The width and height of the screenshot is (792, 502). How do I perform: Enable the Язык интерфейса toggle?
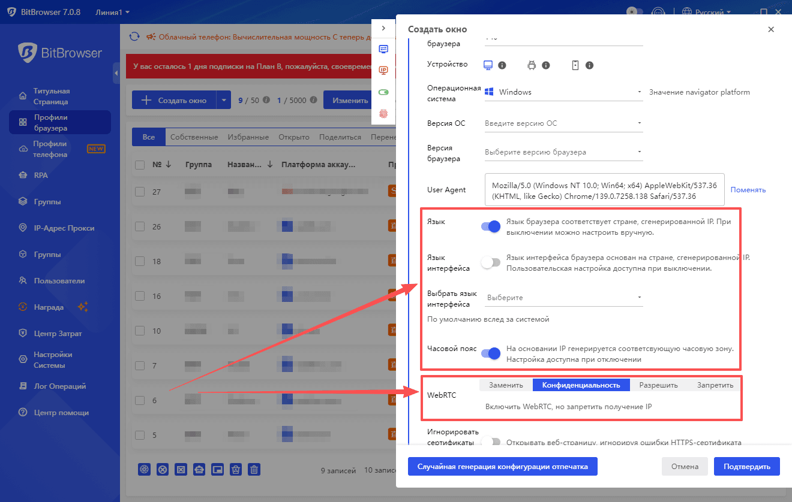click(x=491, y=262)
